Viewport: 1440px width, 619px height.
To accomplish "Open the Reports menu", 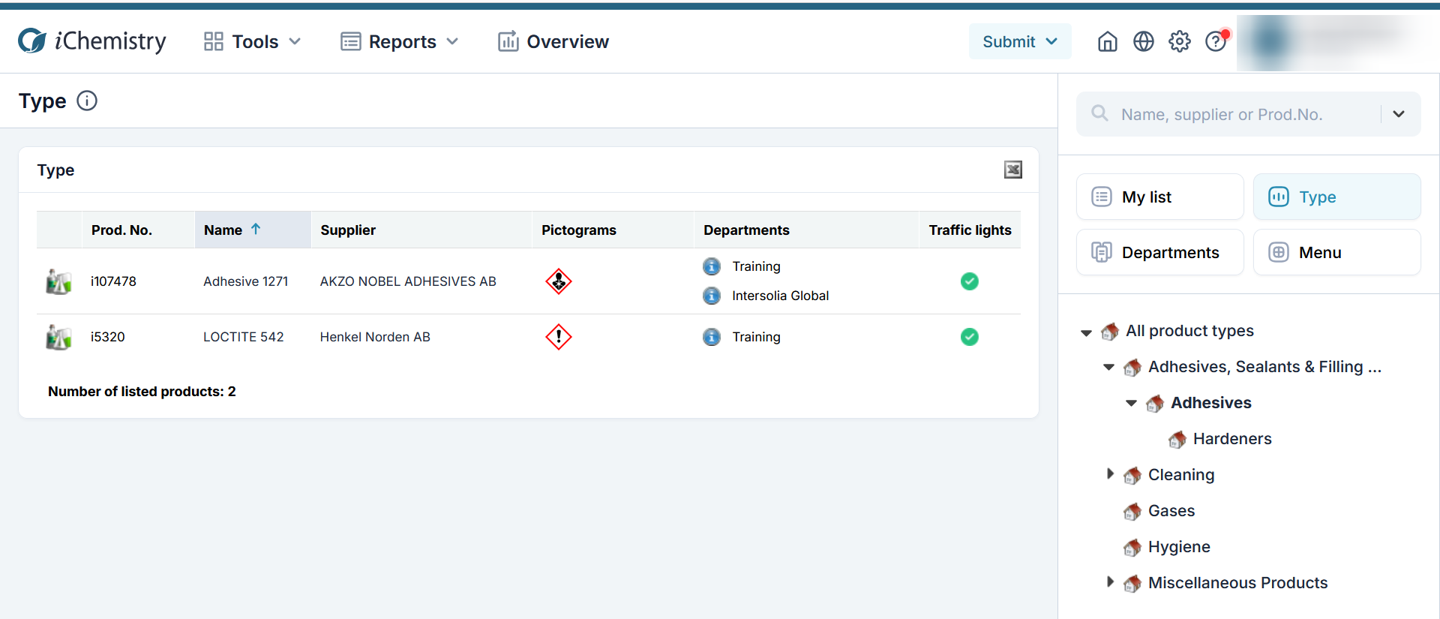I will pyautogui.click(x=399, y=41).
